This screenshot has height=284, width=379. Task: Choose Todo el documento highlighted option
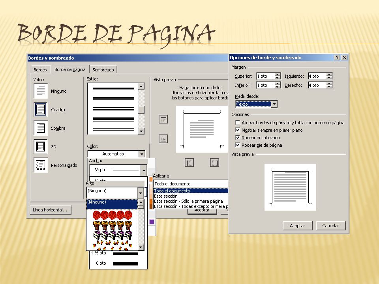point(191,191)
